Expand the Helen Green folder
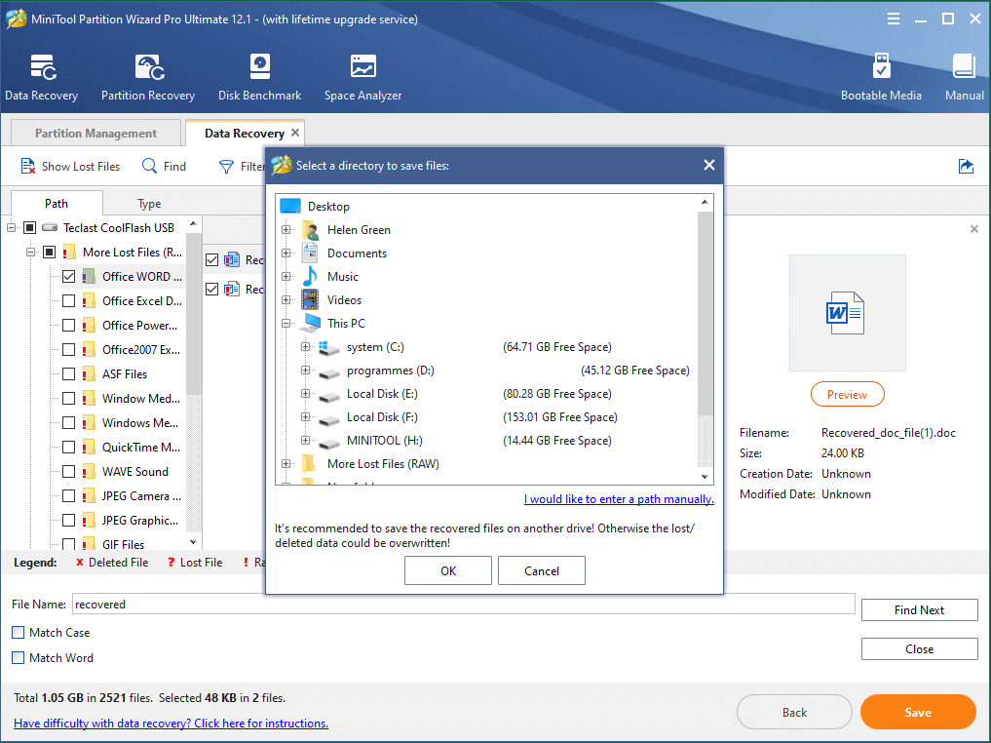Viewport: 991px width, 743px height. [286, 229]
